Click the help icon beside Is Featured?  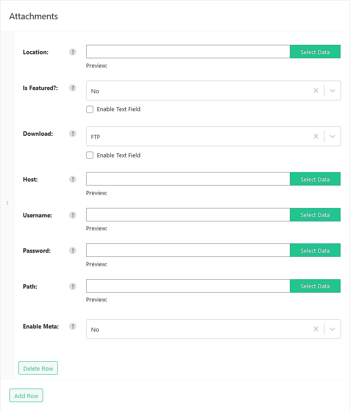tap(73, 88)
